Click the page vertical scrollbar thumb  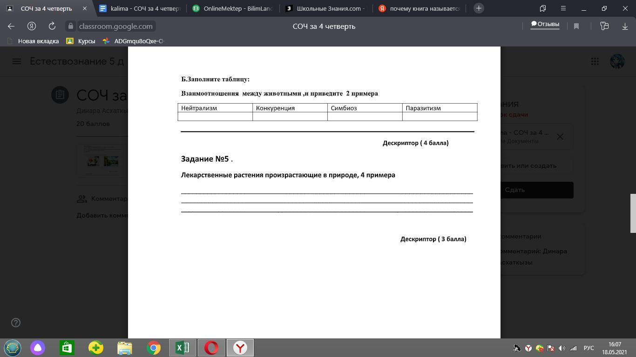pos(633,213)
